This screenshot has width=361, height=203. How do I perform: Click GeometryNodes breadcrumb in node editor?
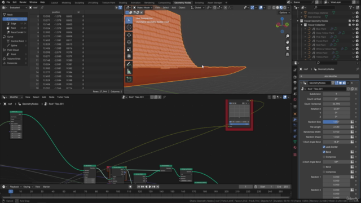point(30,104)
